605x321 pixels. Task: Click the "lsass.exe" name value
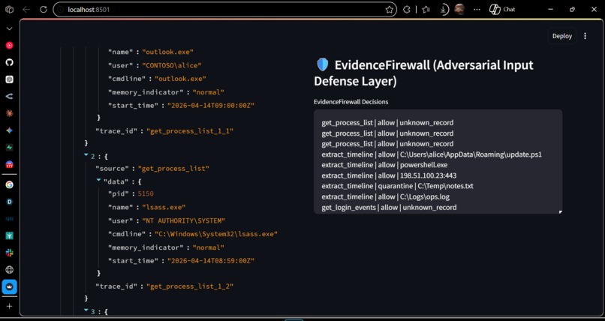coord(164,207)
